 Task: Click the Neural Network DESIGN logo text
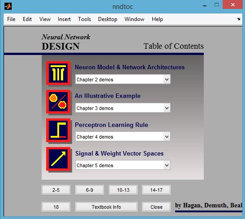(x=66, y=42)
